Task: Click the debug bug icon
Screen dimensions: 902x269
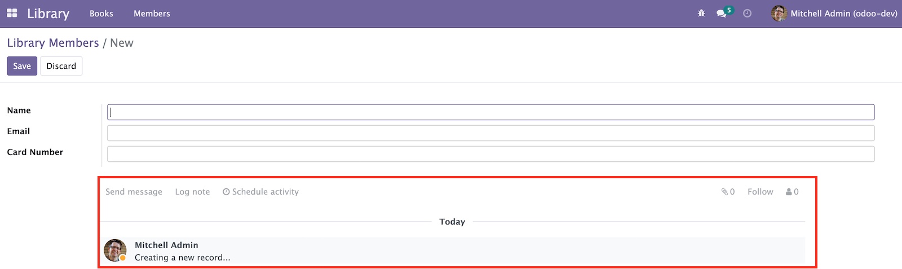Action: click(701, 13)
